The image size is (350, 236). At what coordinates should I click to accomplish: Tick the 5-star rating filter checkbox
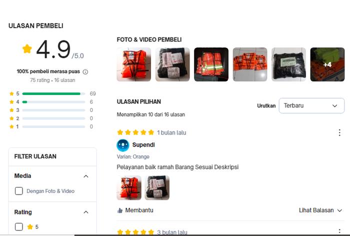click(x=19, y=226)
